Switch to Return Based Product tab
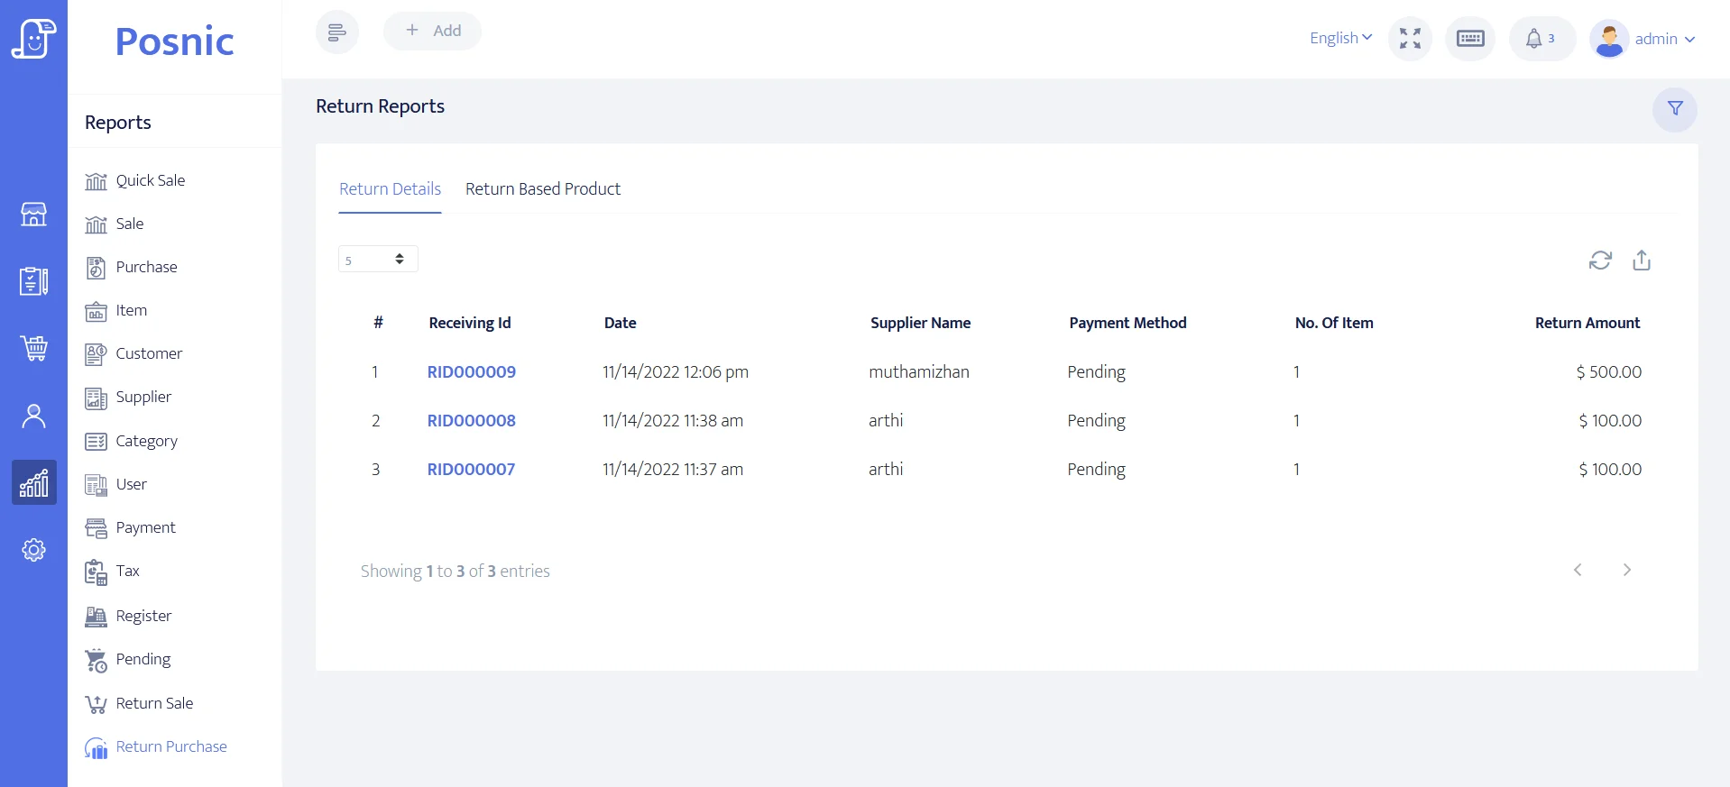 (x=542, y=189)
